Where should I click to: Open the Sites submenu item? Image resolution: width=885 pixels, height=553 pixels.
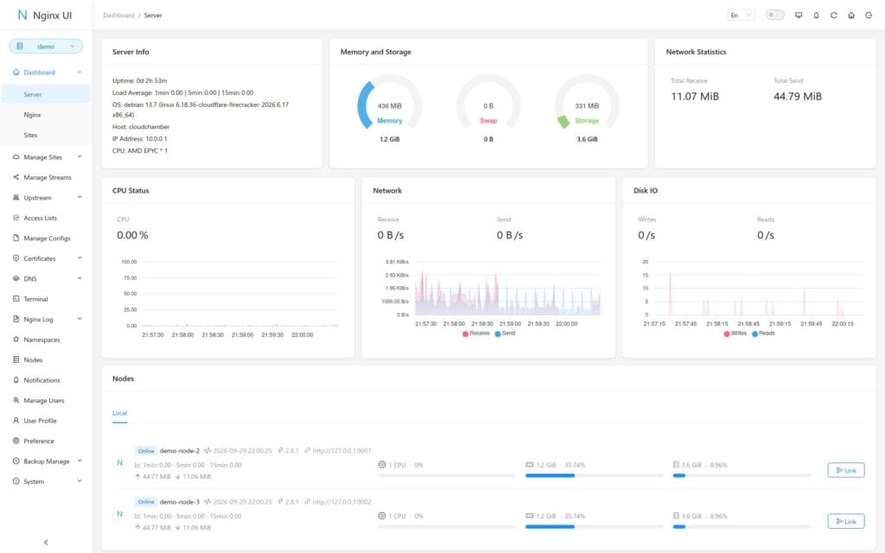pos(47,135)
